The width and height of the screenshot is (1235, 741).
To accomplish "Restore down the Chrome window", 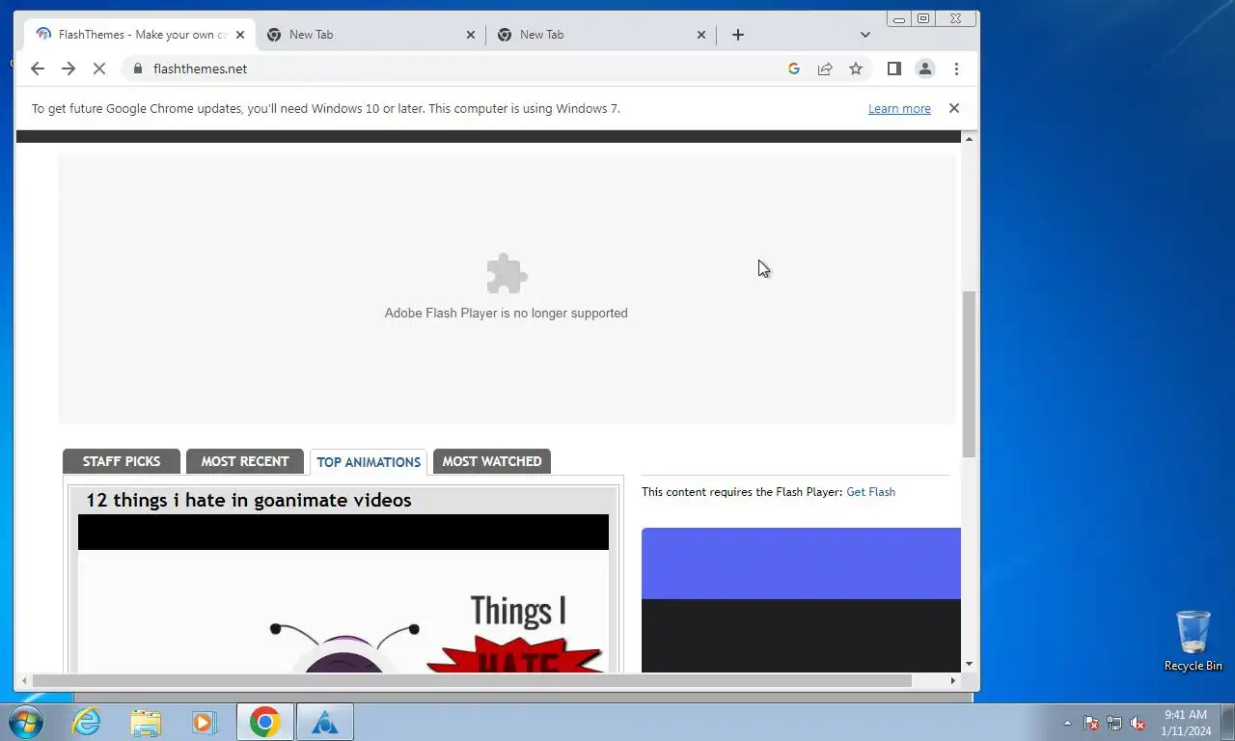I will (x=923, y=18).
